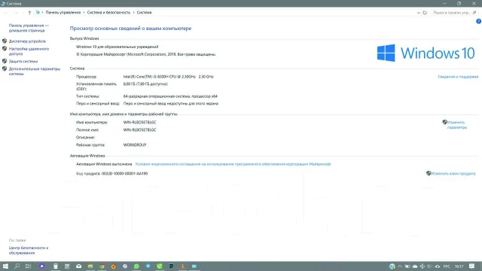Open taskbar Search
Image resolution: width=482 pixels, height=271 pixels.
17,266
